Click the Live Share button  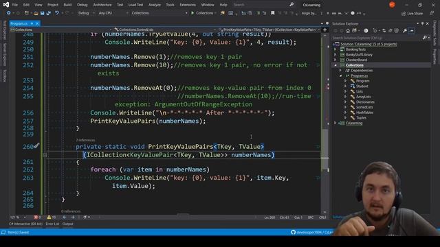click(412, 14)
